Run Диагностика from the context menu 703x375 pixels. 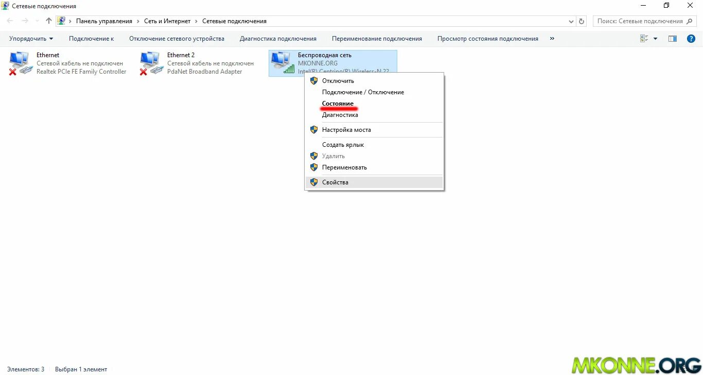[x=374, y=115]
